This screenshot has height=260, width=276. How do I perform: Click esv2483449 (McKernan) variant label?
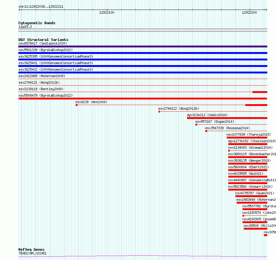coord(256,200)
